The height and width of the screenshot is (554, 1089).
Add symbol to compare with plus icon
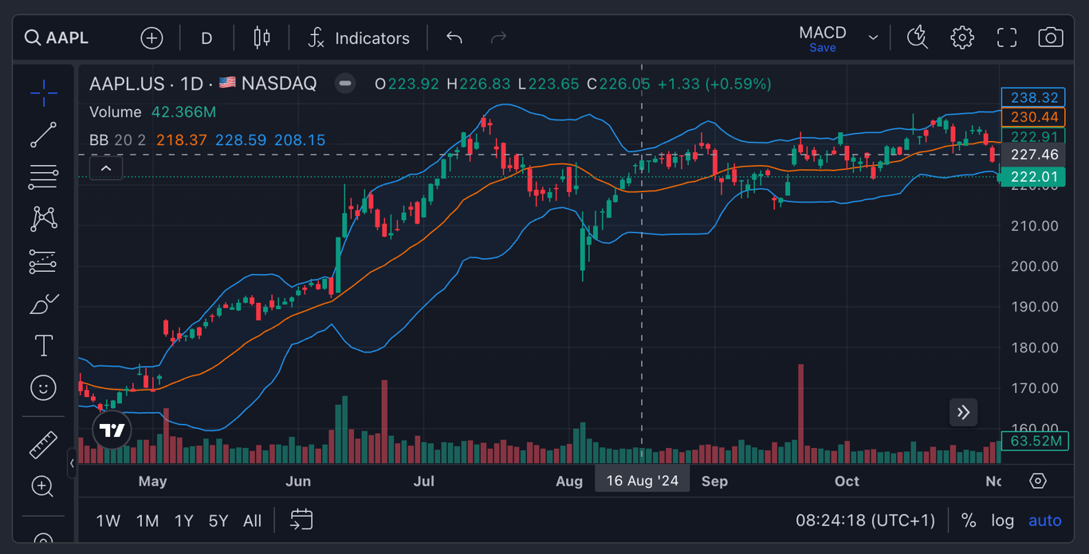pyautogui.click(x=151, y=37)
